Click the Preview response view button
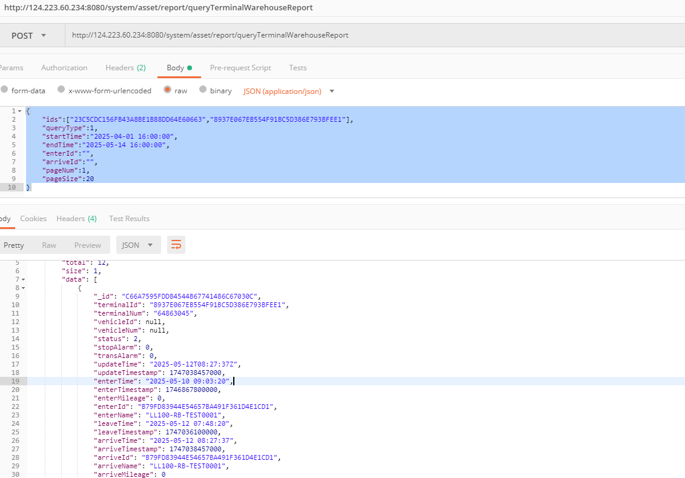 (88, 245)
